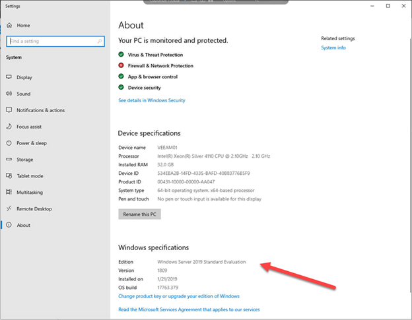The height and width of the screenshot is (320, 412).
Task: Click the Multitasking icon
Action: [x=9, y=192]
